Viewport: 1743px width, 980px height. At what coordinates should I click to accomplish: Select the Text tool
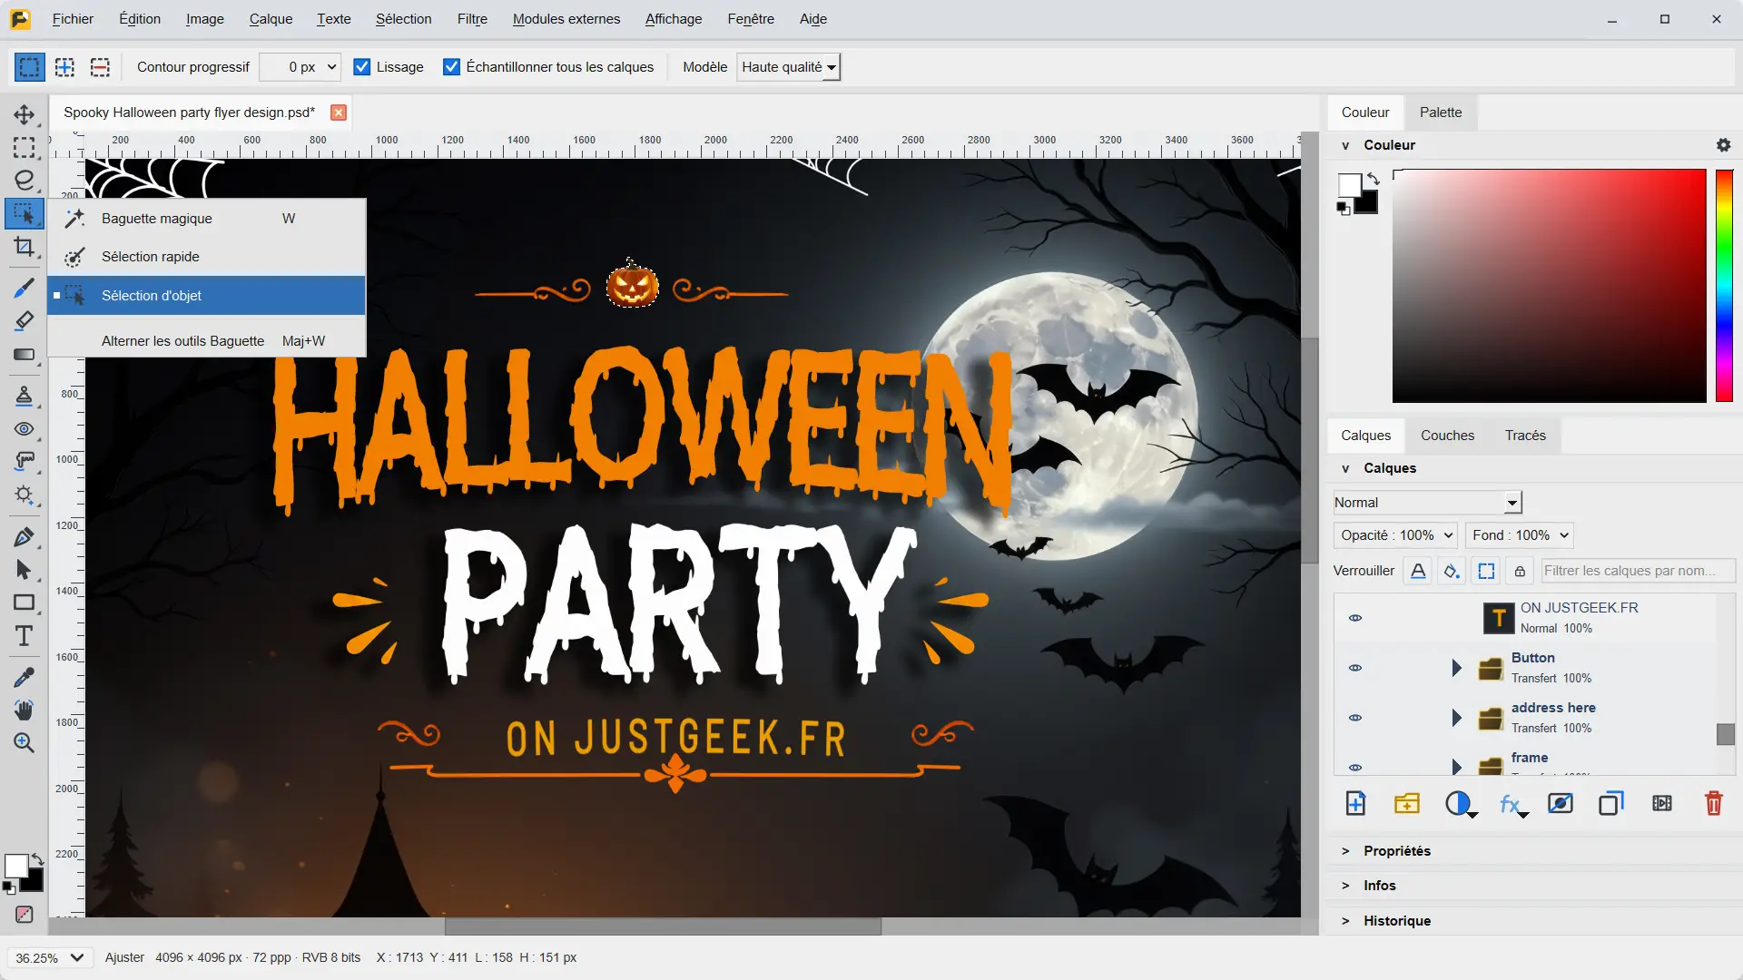click(25, 636)
